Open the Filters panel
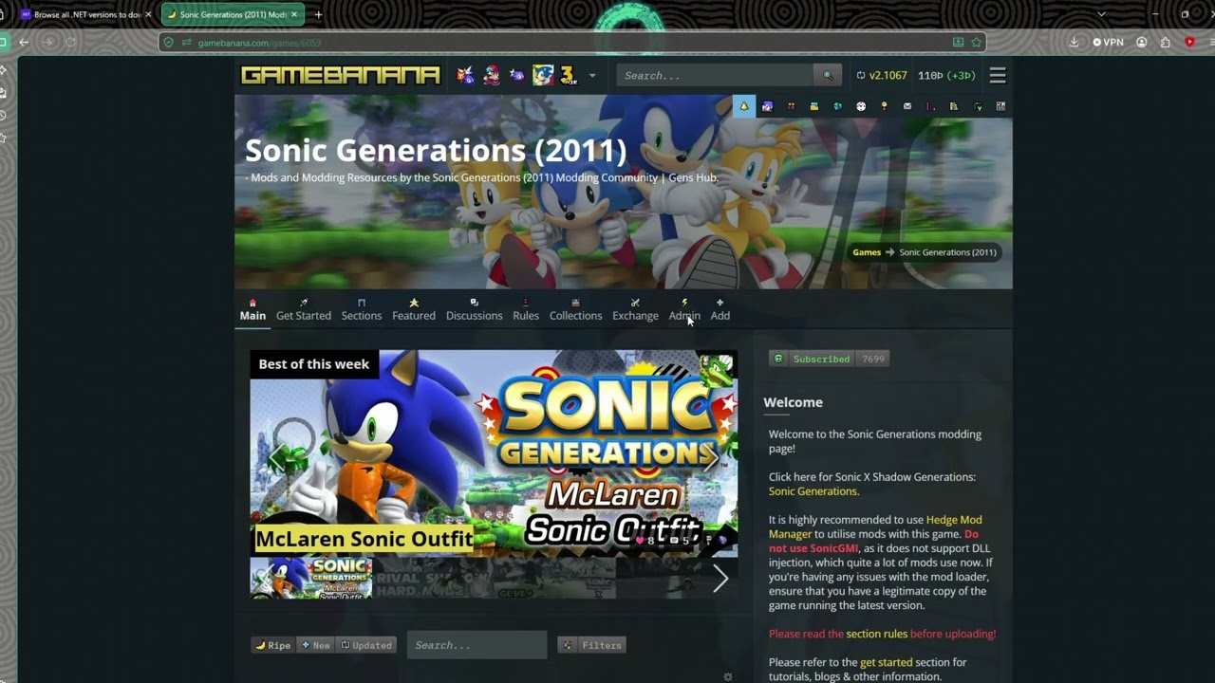The height and width of the screenshot is (683, 1215). [x=593, y=645]
